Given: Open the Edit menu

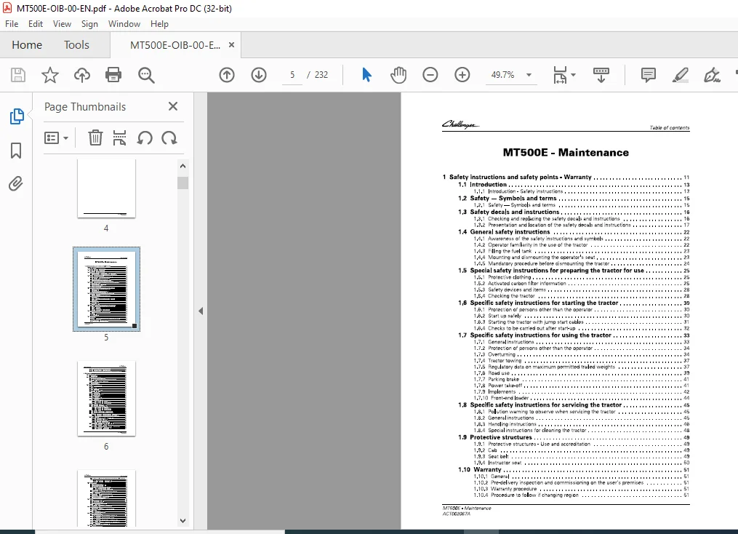Looking at the screenshot, I should pos(36,23).
